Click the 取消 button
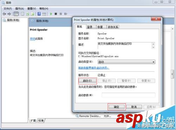Image resolution: width=176 pixels, height=130 pixels. coord(134,107)
